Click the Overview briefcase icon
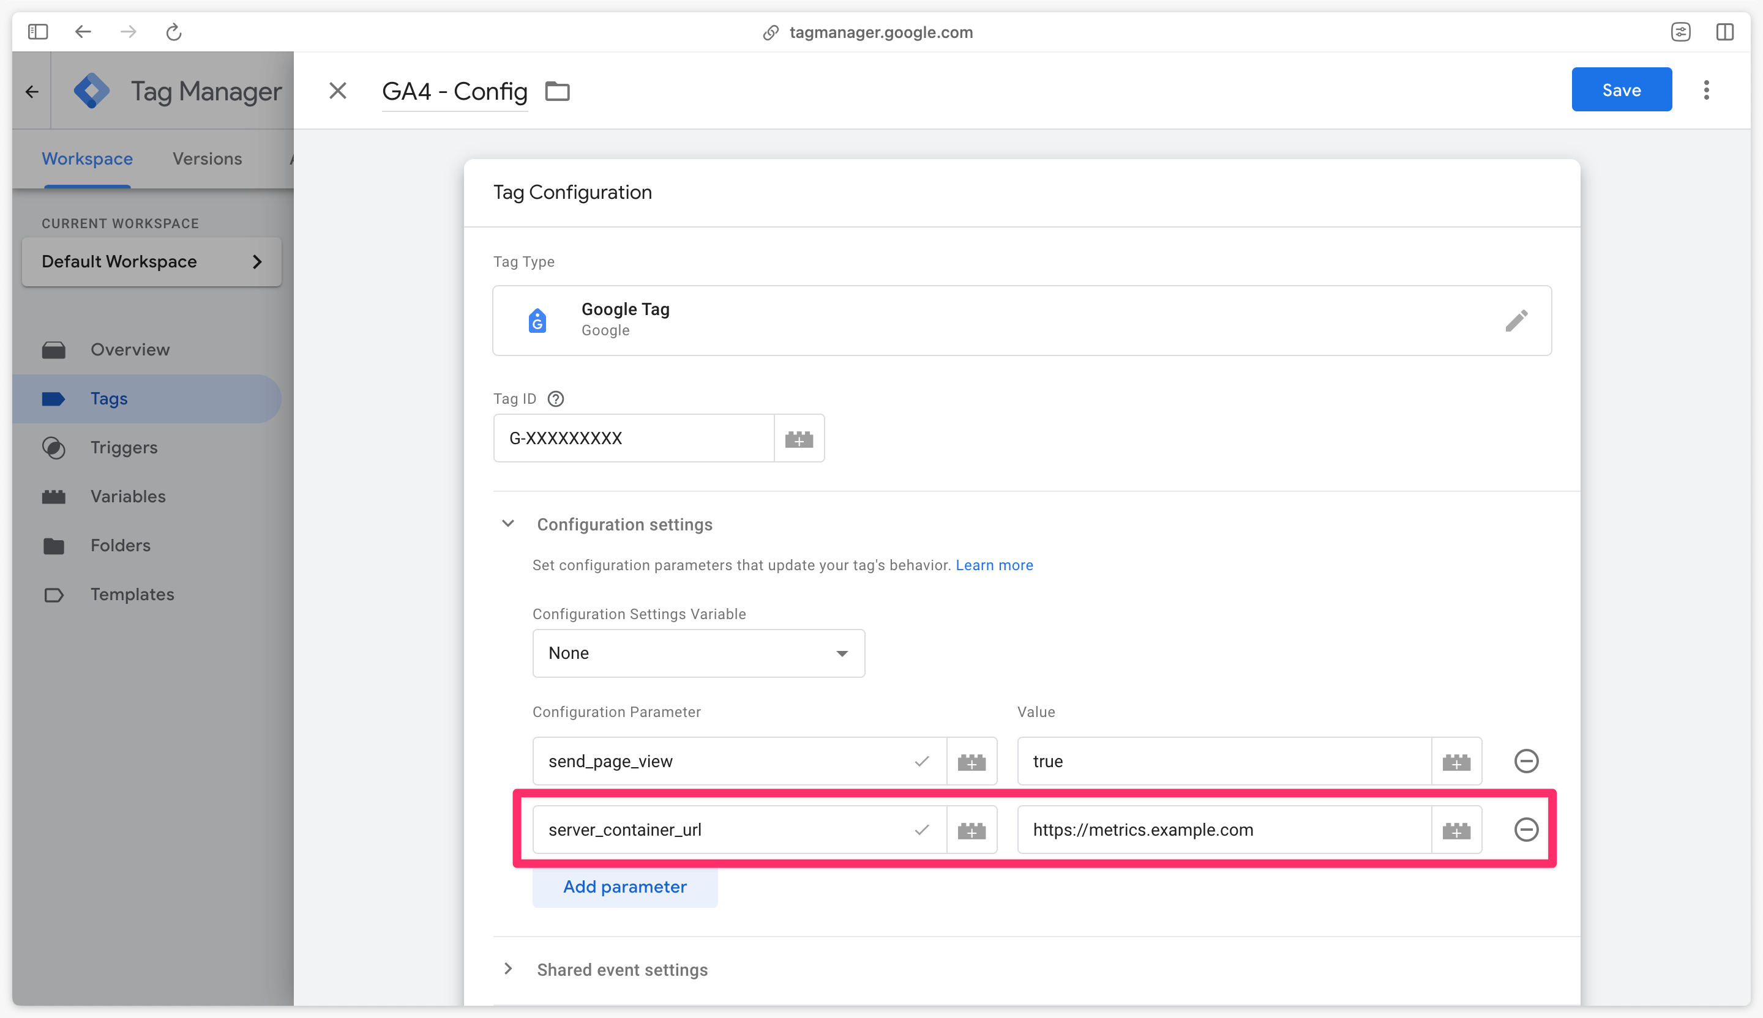The height and width of the screenshot is (1018, 1763). click(54, 349)
